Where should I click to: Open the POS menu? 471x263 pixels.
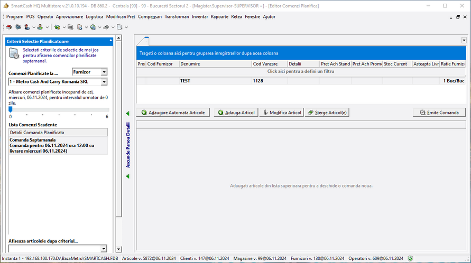point(30,17)
